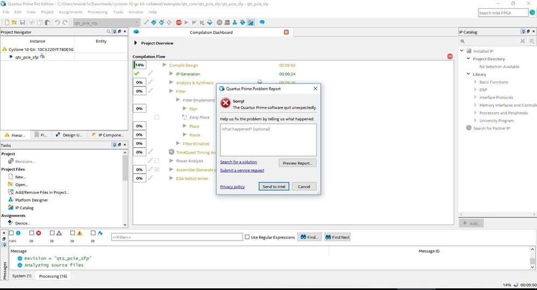The height and width of the screenshot is (290, 537).
Task: Open the File menu
Action: 6,12
